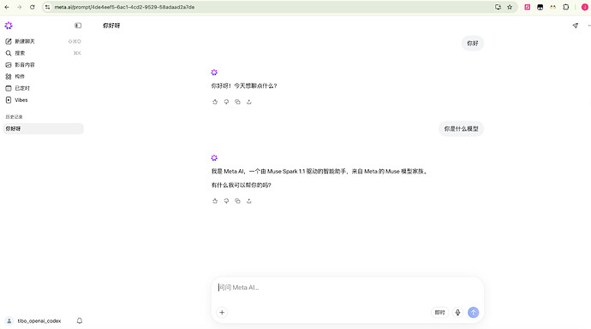Click the Meta AI avatar above second reply

pos(214,157)
